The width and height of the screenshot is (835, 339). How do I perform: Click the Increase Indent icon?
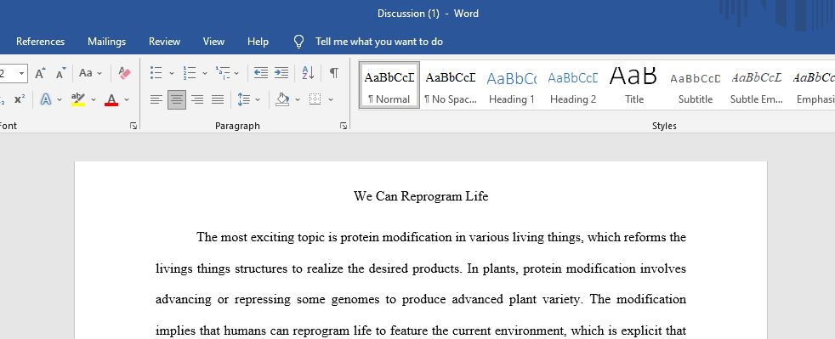coord(281,73)
